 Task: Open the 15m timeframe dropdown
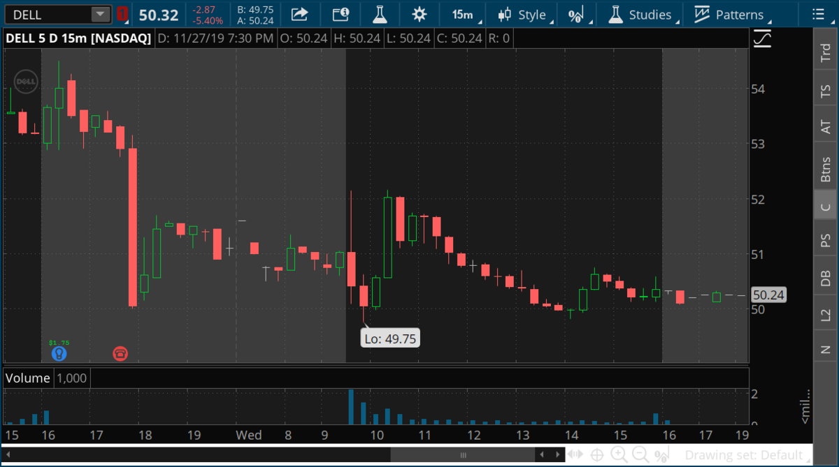coord(466,14)
